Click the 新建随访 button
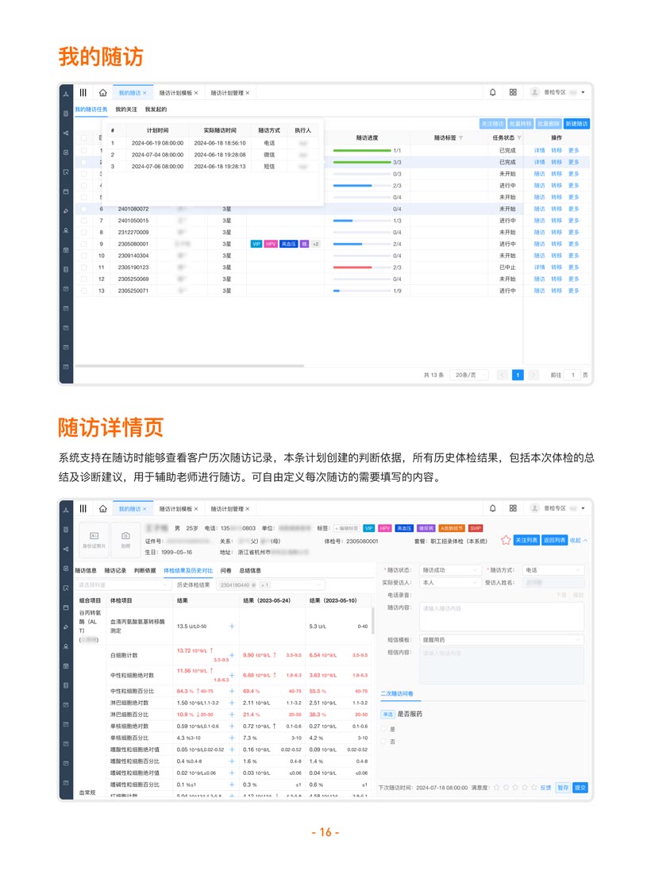Viewport: 651px width, 879px height. (576, 124)
